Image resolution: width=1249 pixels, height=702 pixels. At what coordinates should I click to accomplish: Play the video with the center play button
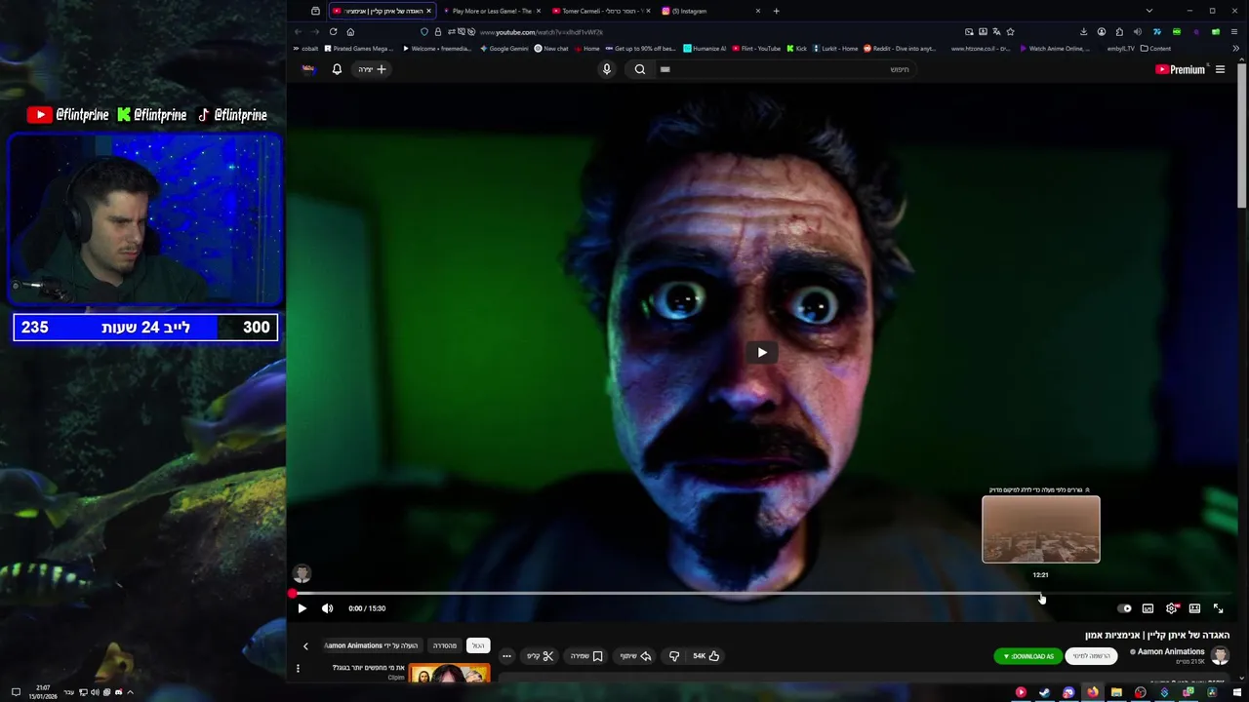762,352
